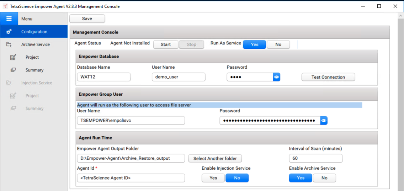The width and height of the screenshot is (404, 191).
Task: Enable Injection Service with Yes
Action: [x=213, y=178]
